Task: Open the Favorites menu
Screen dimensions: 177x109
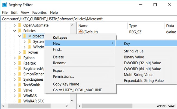Action: pos(39,13)
